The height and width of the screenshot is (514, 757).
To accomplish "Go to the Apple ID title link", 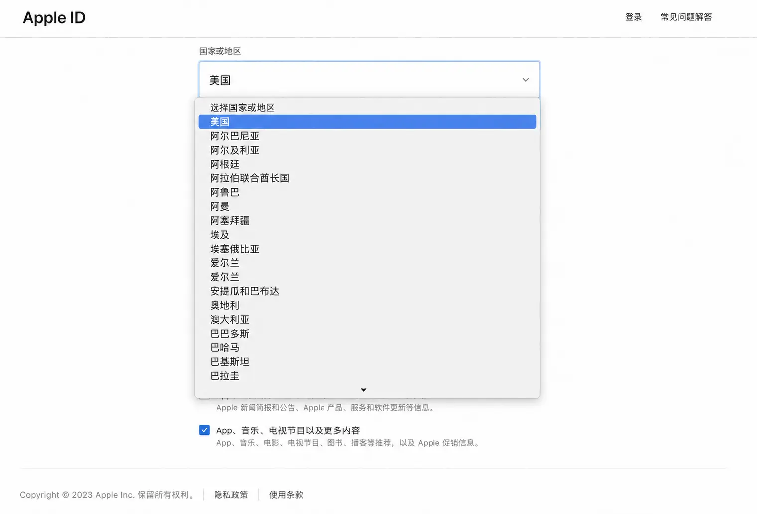I will (54, 18).
